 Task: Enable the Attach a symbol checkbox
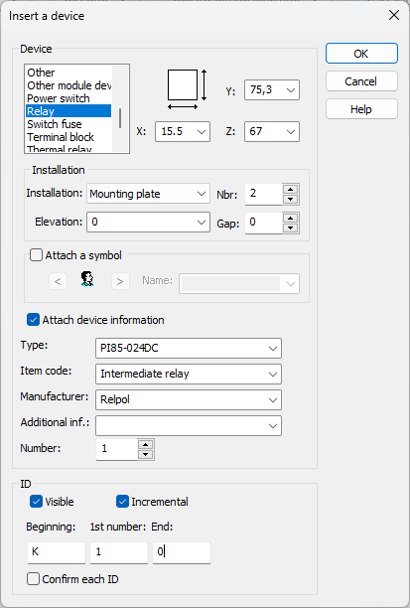coord(36,255)
